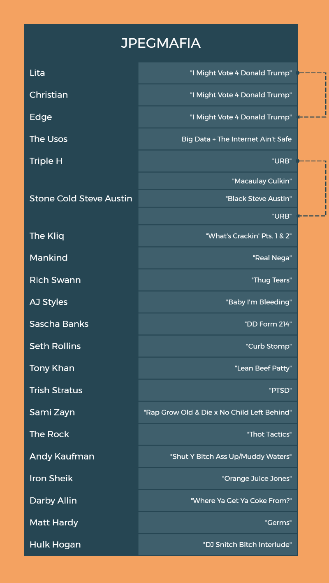Screen dimensions: 329x583
Task: Select the Lita row label
Action: (37, 73)
